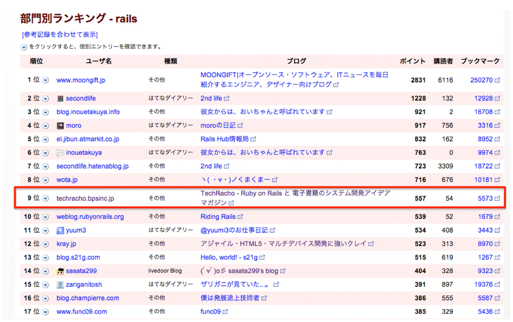Click the sasata299 user avatar icon
The width and height of the screenshot is (513, 322).
click(x=61, y=271)
